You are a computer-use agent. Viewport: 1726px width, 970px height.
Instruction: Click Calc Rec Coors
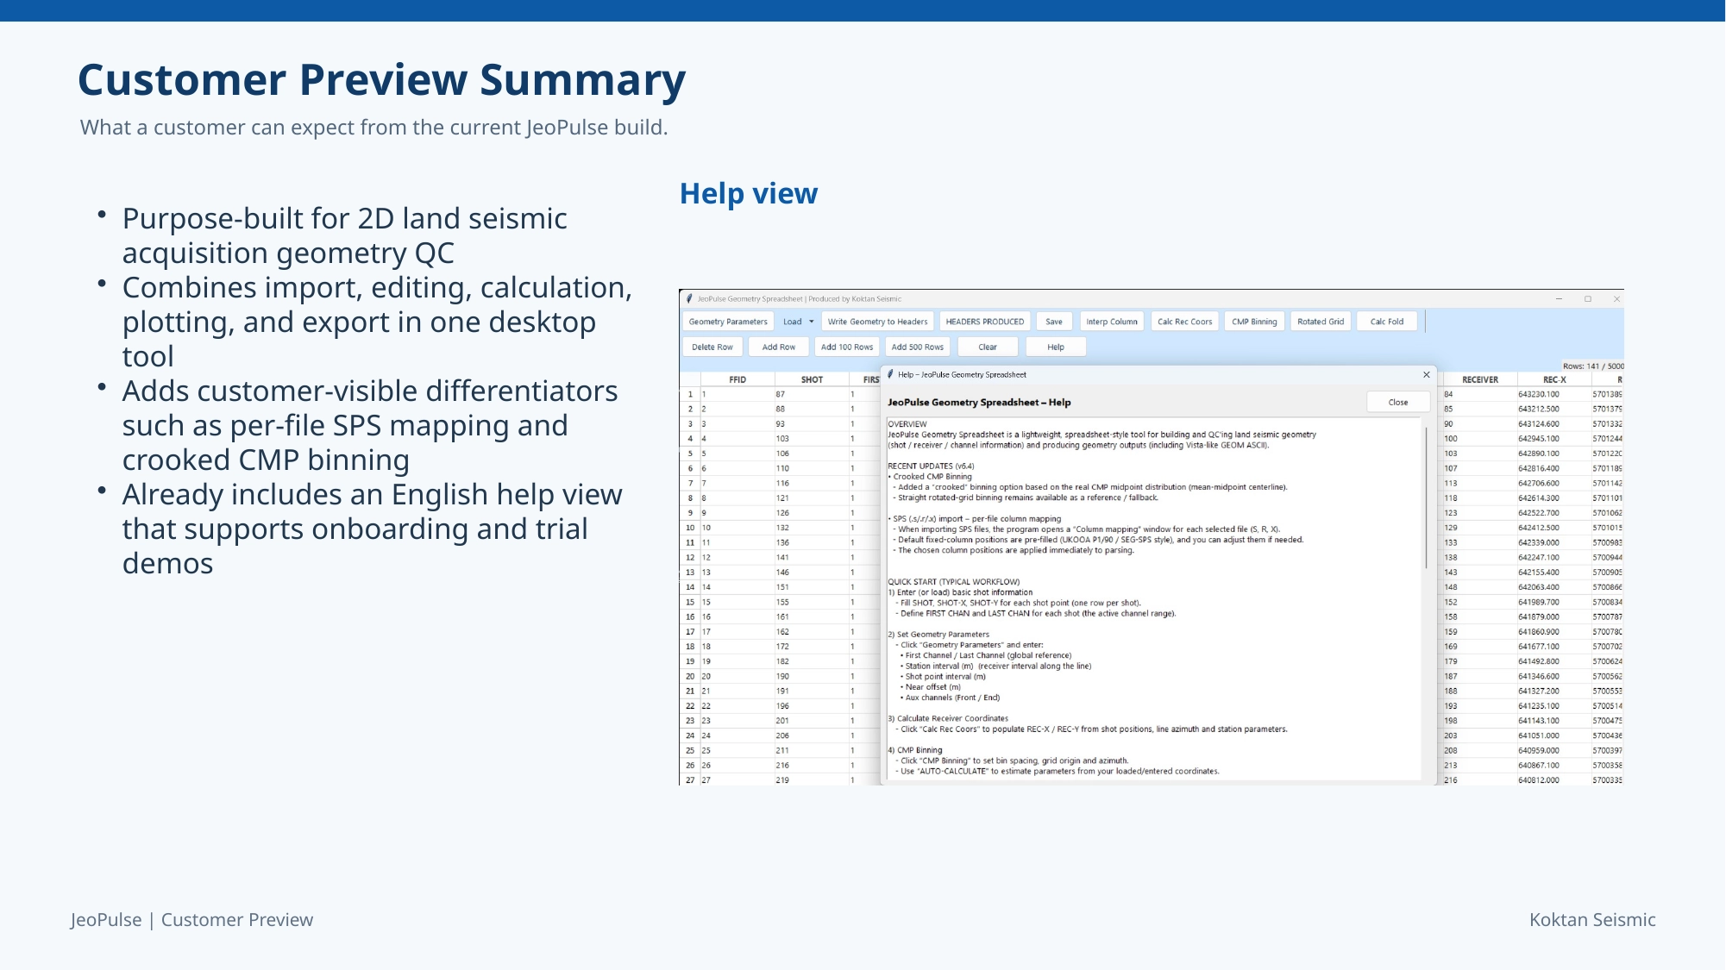1184,322
